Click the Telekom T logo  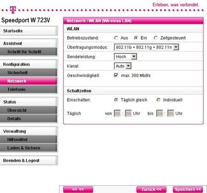tap(13, 10)
